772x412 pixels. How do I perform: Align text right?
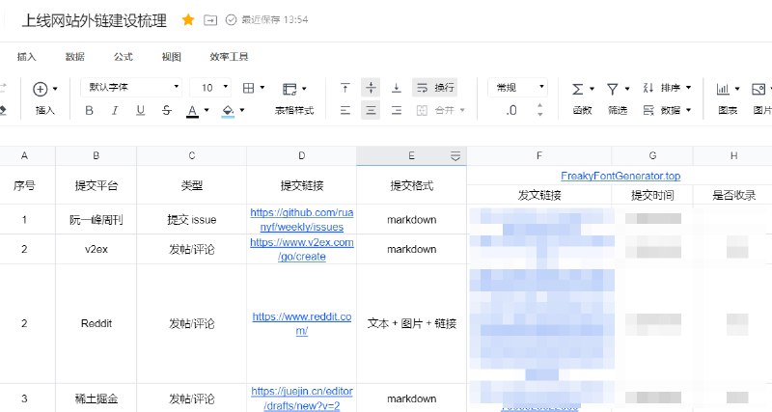[397, 110]
